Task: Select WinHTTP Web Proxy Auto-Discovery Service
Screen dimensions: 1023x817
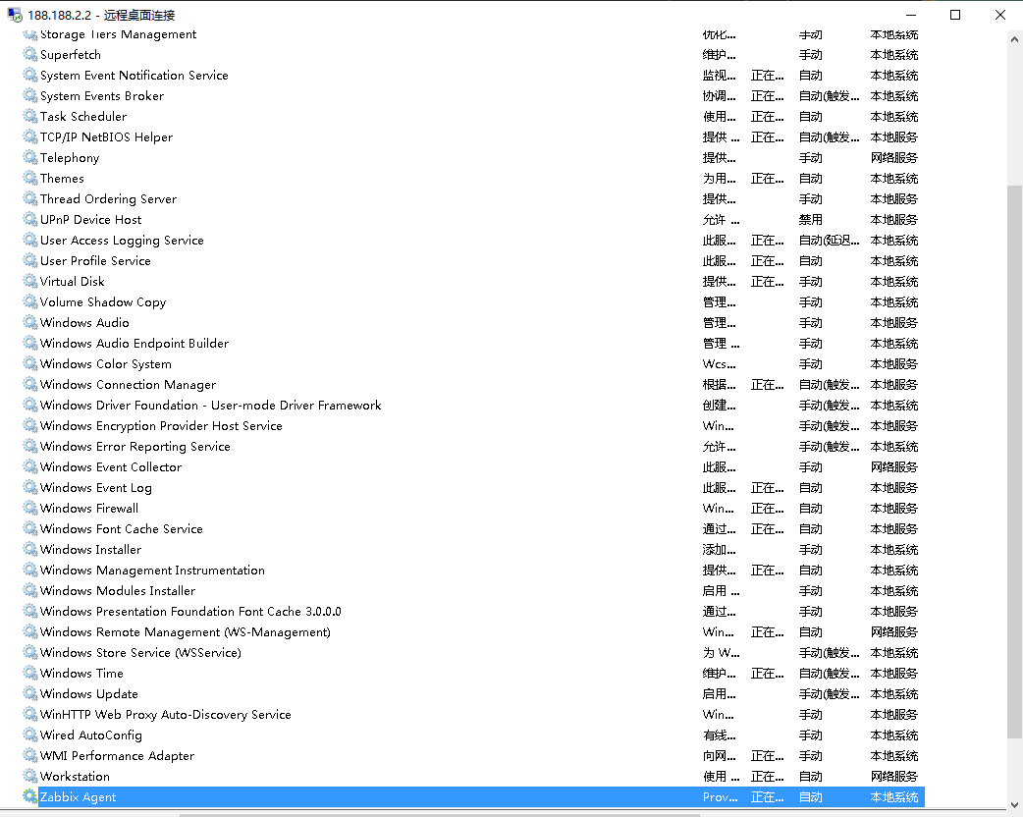Action: [166, 715]
